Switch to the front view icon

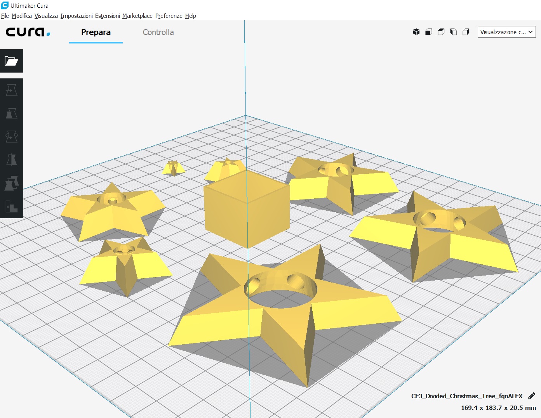pyautogui.click(x=429, y=32)
